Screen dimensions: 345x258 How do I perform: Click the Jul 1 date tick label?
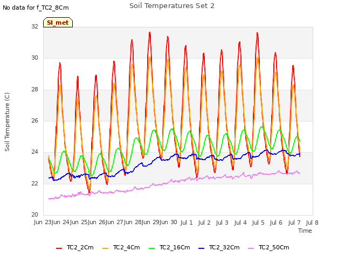point(187,223)
